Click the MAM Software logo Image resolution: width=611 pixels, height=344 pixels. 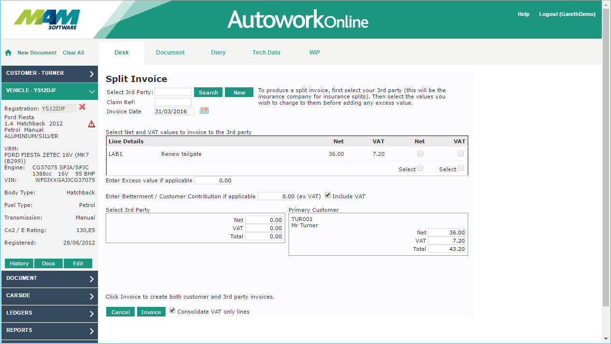[47, 19]
